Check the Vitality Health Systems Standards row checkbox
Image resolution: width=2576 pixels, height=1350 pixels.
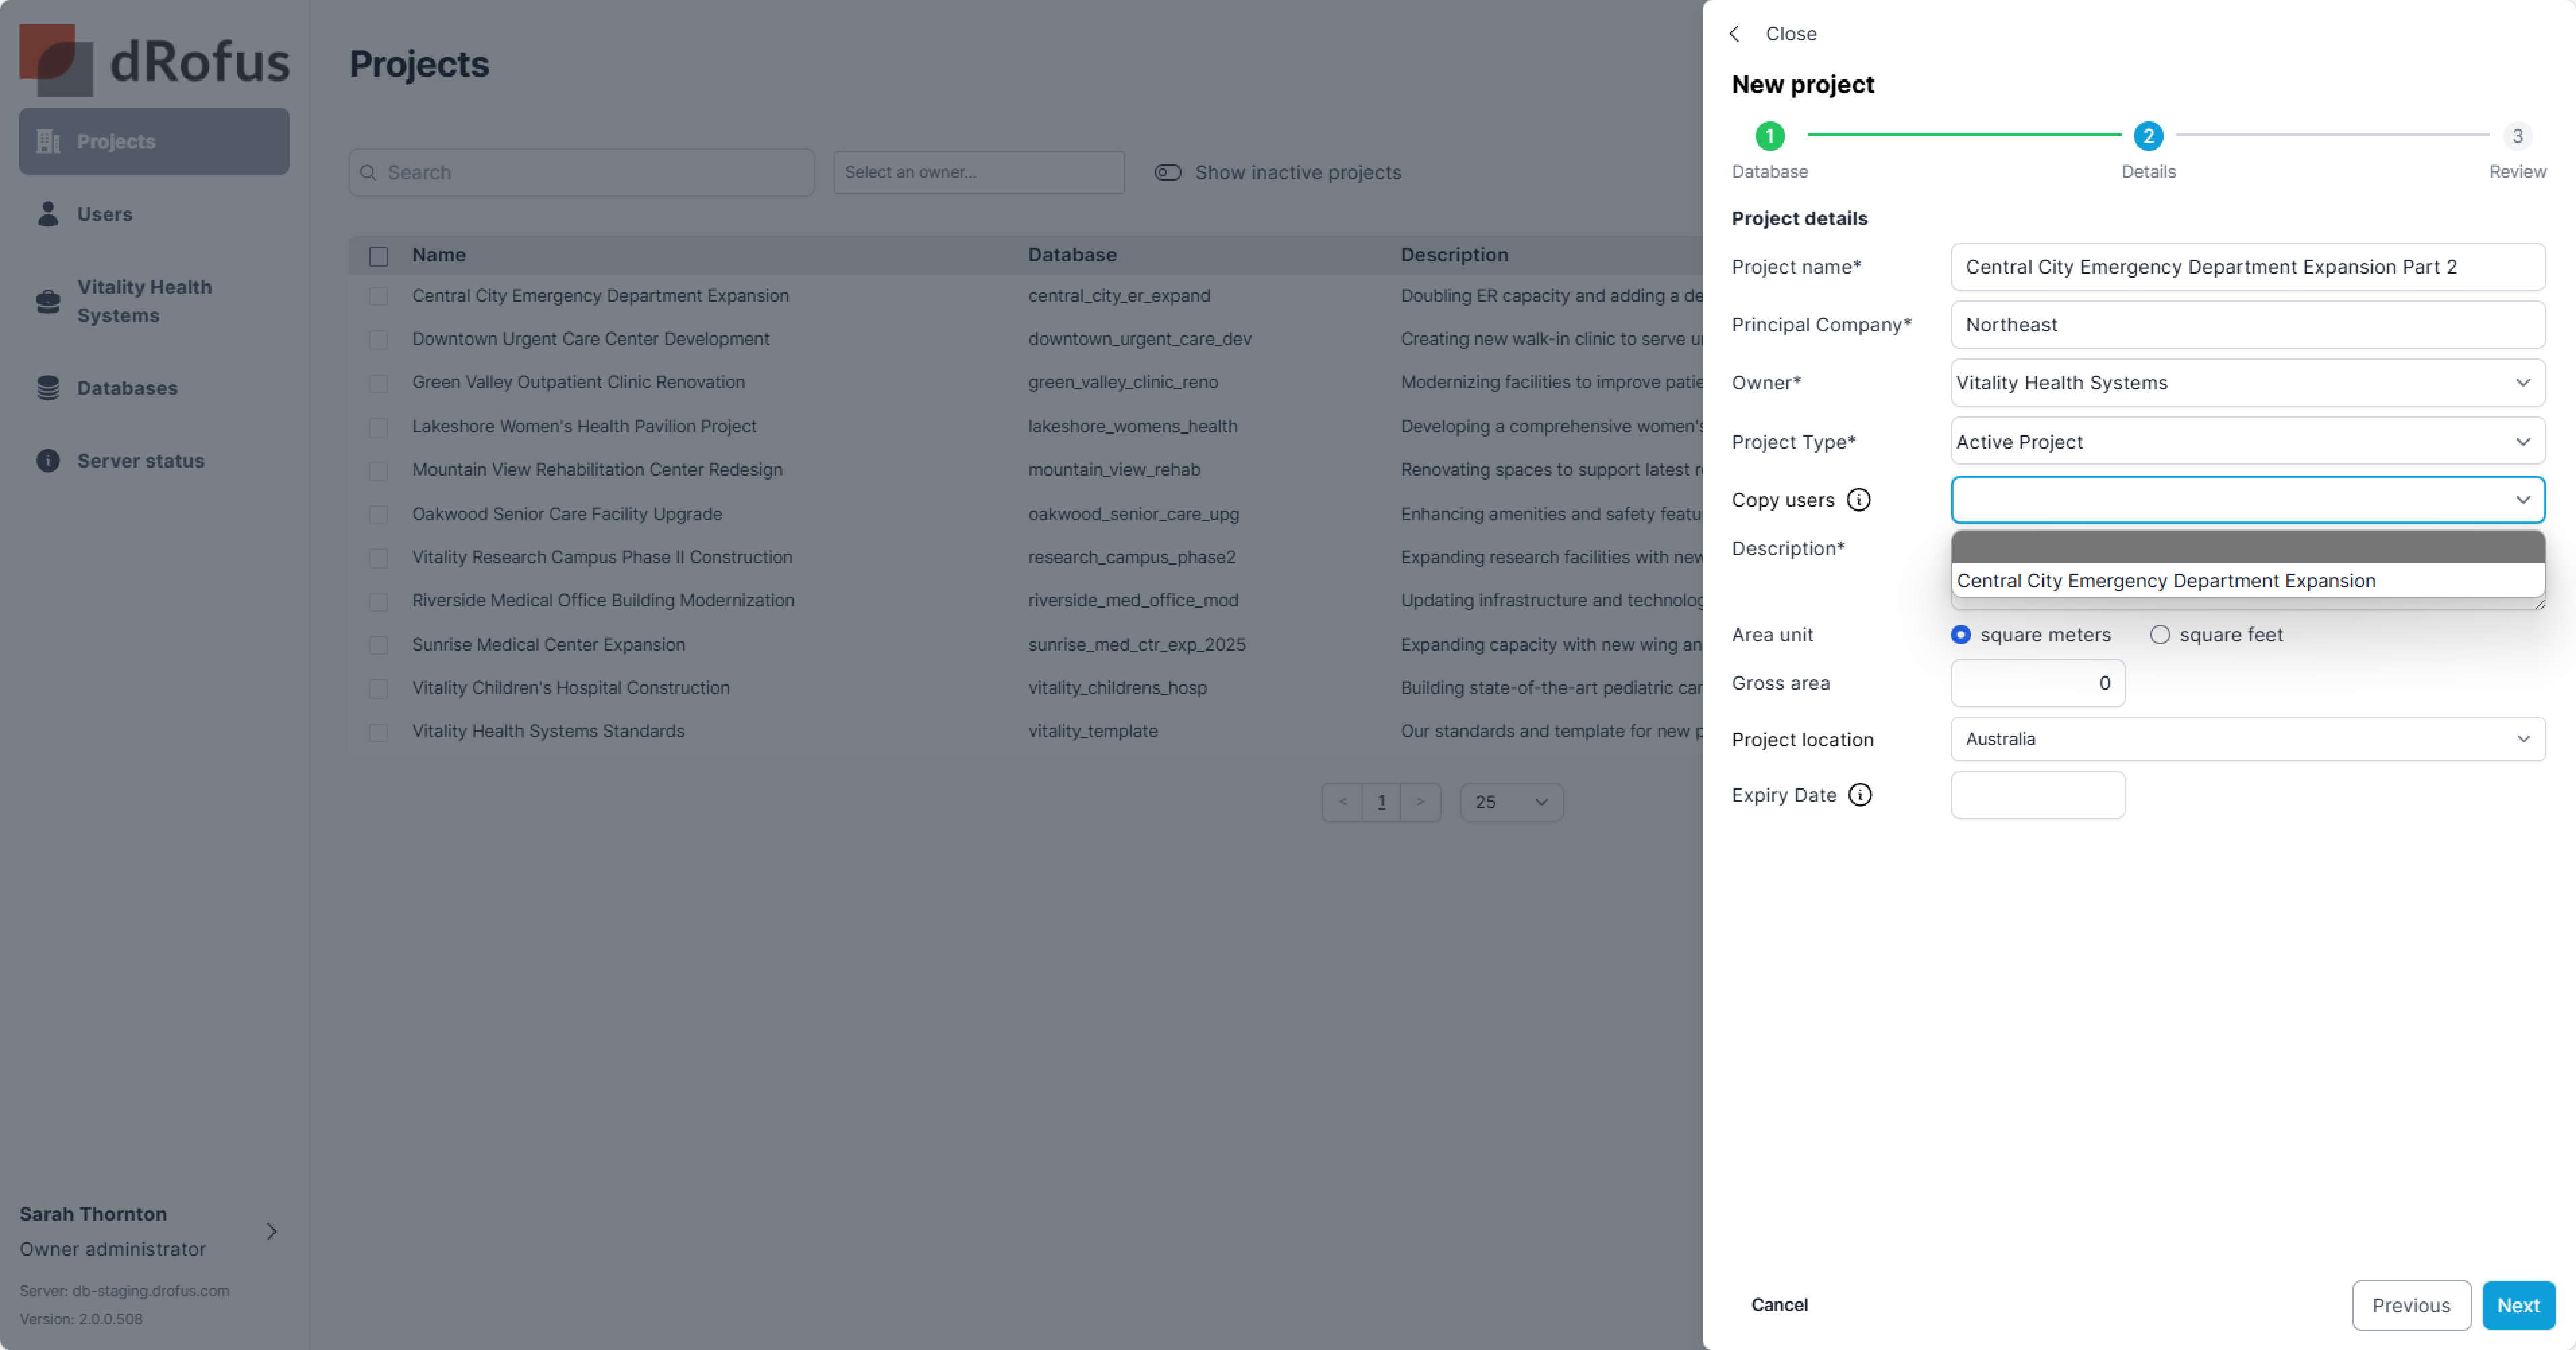pos(378,732)
